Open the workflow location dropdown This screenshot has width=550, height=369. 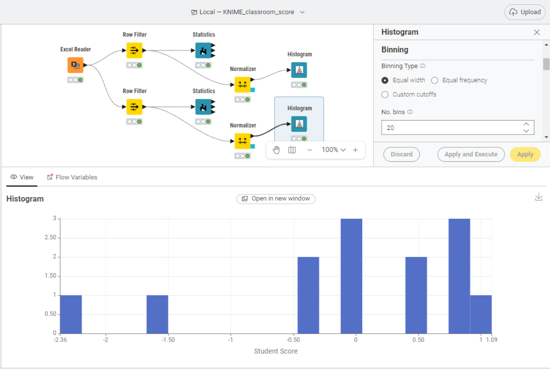click(302, 12)
